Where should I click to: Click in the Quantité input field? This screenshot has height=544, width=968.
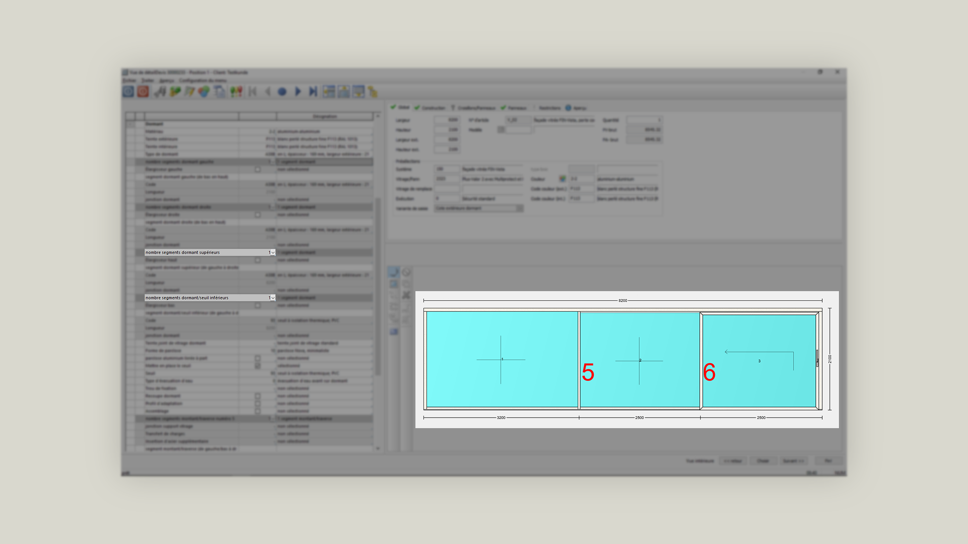[644, 120]
